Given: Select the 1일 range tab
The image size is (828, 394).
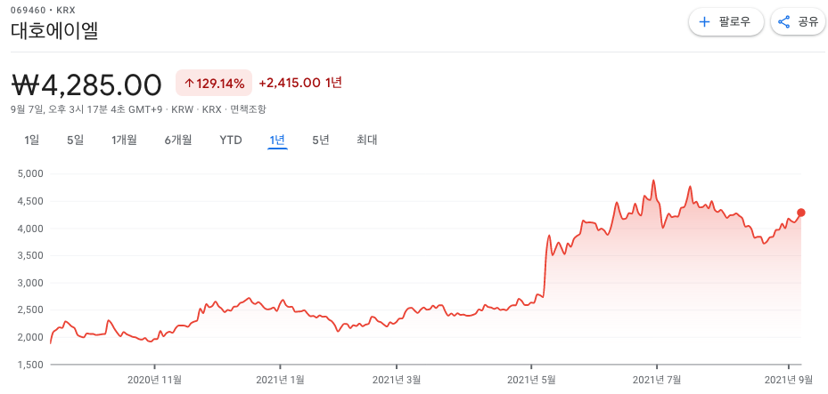Looking at the screenshot, I should tap(32, 141).
